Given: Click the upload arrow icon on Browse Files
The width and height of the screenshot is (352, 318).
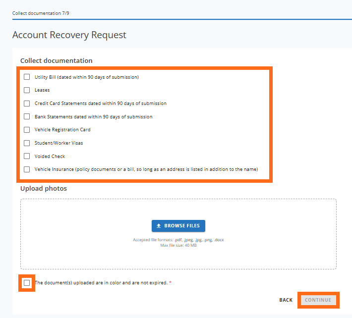Looking at the screenshot, I should 159,226.
